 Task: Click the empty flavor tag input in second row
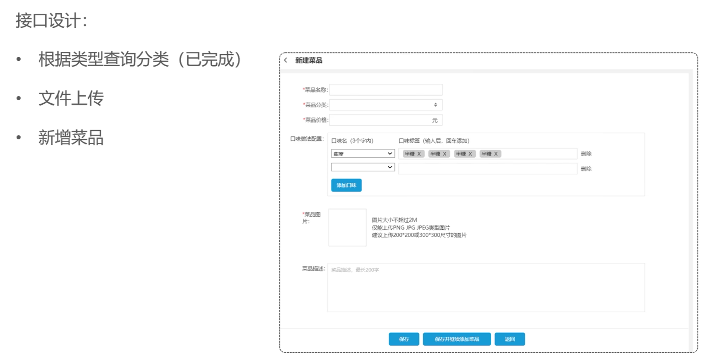coord(487,169)
